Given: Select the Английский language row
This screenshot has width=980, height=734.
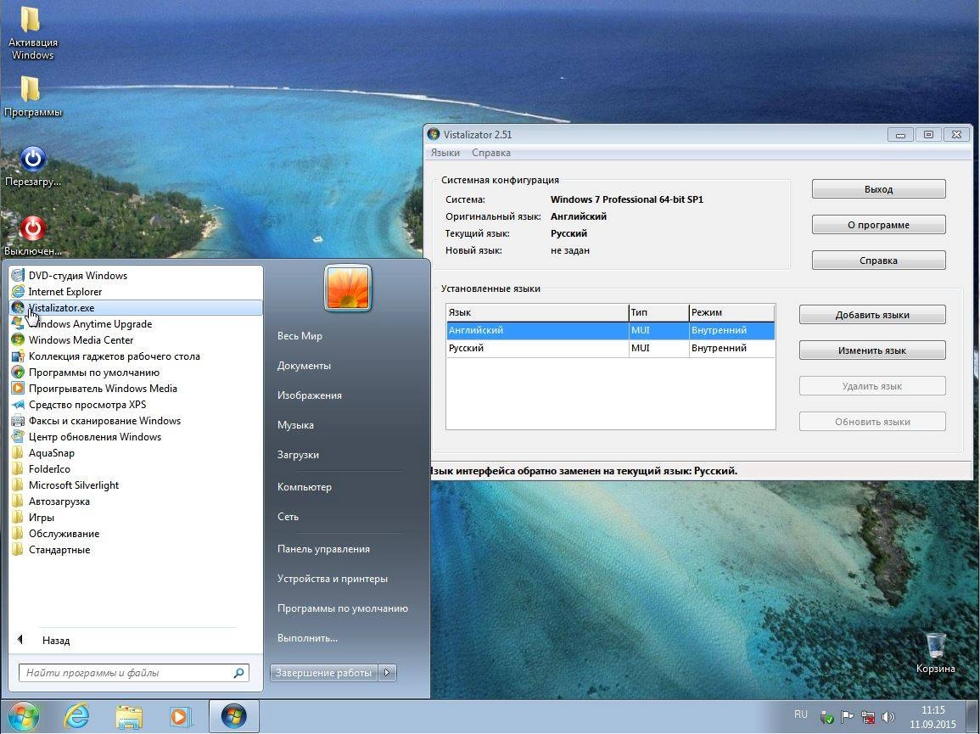Looking at the screenshot, I should (611, 330).
